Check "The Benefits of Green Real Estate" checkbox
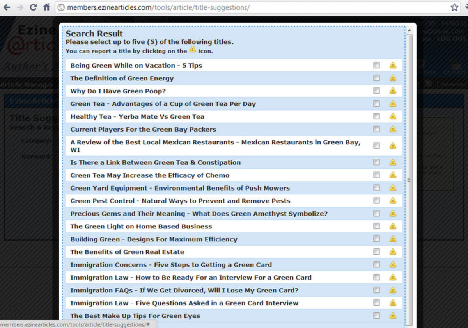The width and height of the screenshot is (468, 328). (376, 252)
